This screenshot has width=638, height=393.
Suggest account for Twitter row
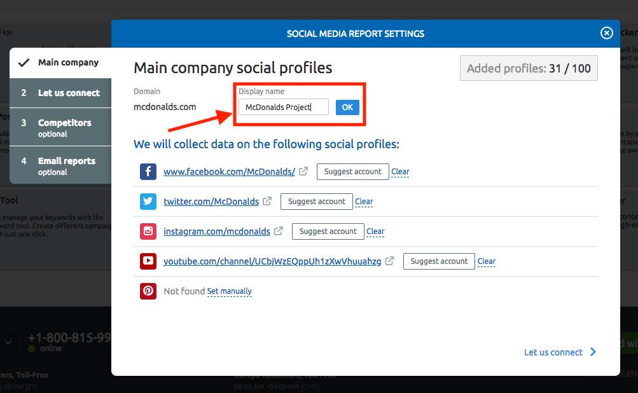[x=317, y=202]
